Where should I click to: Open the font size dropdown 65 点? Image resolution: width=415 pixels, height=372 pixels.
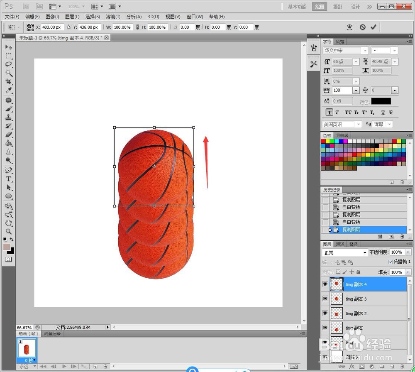click(356, 62)
